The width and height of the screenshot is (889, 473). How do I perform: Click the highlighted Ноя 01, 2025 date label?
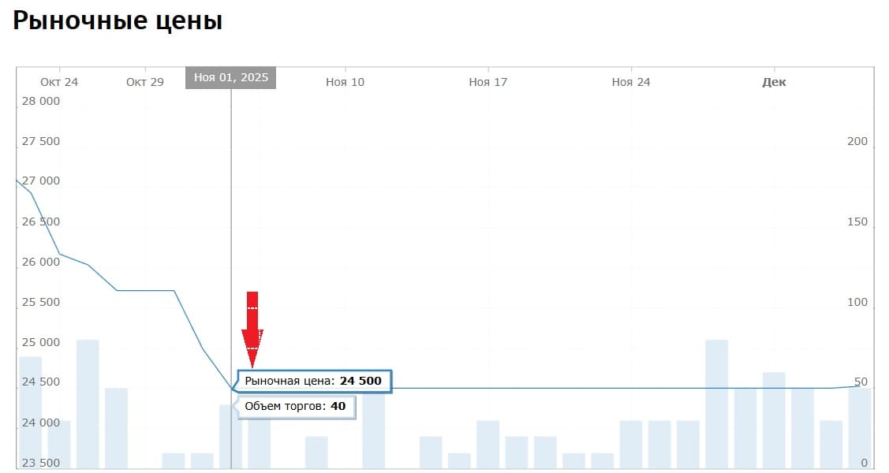pyautogui.click(x=230, y=78)
